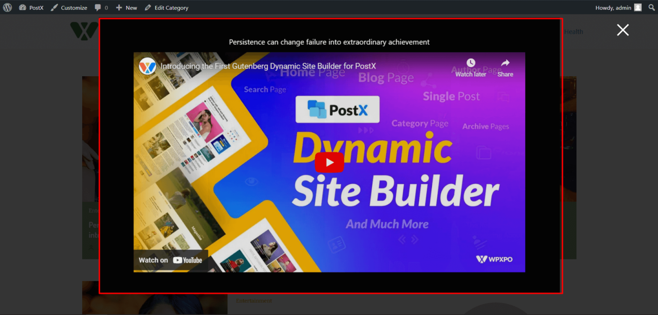Viewport: 658px width, 315px height.
Task: Click the PostX icon in the admin bar
Action: pos(23,7)
